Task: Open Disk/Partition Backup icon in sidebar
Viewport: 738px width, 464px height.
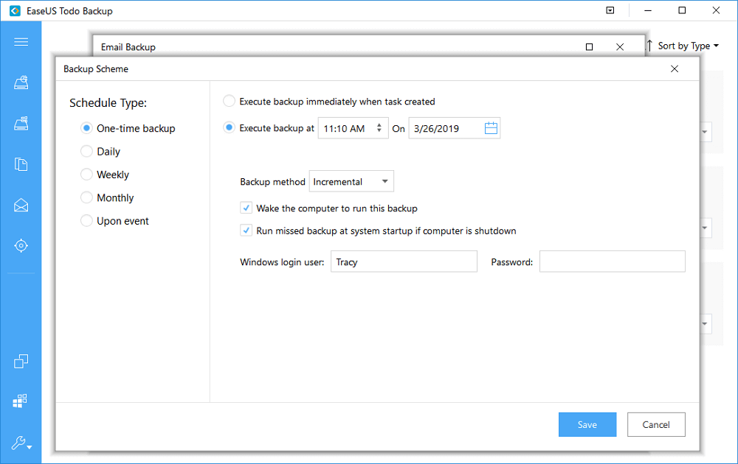Action: 21,82
